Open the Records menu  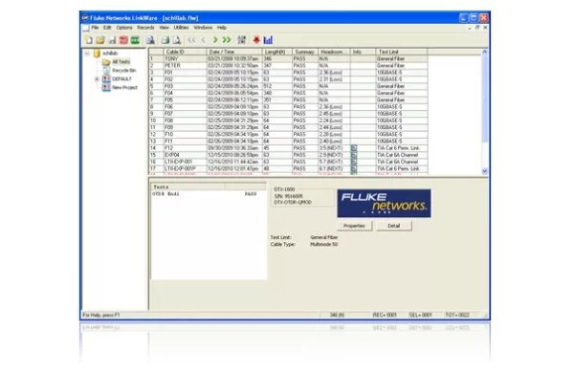tap(145, 28)
